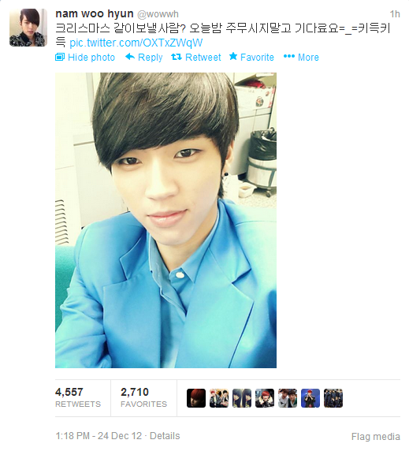Click the Favorite star icon
The image size is (409, 451).
(x=233, y=57)
